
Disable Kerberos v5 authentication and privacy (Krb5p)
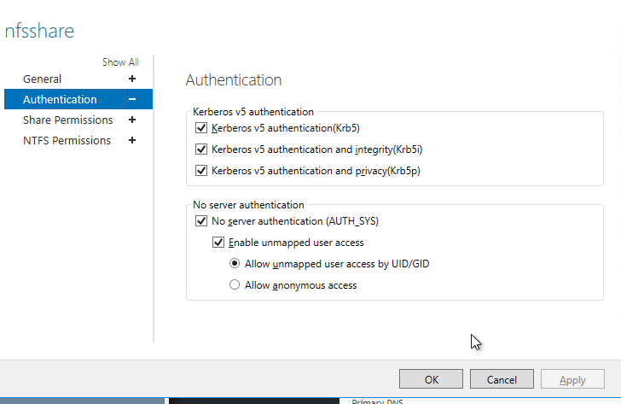(x=201, y=170)
